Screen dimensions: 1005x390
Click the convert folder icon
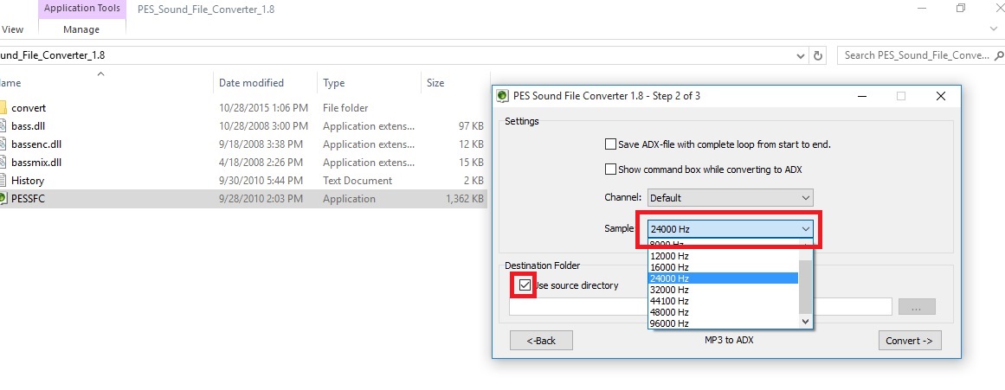pyautogui.click(x=3, y=107)
